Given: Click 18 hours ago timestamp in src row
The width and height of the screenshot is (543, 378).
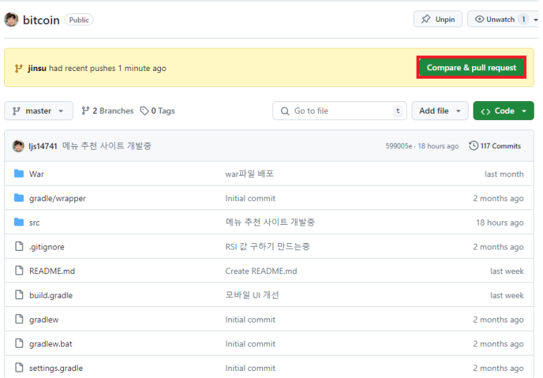Looking at the screenshot, I should [x=499, y=223].
